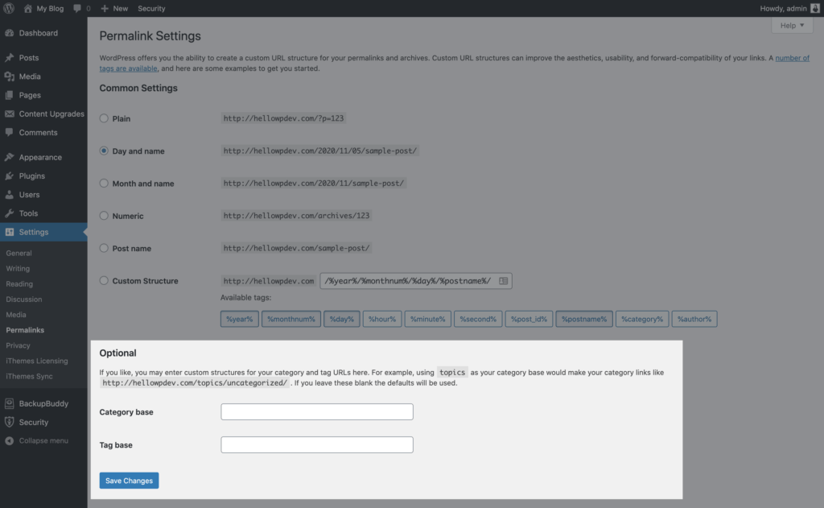This screenshot has height=508, width=824.
Task: Open the Writing settings submenu
Action: click(18, 268)
